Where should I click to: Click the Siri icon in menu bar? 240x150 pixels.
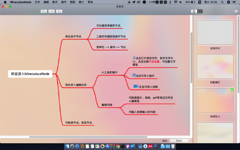point(228,2)
